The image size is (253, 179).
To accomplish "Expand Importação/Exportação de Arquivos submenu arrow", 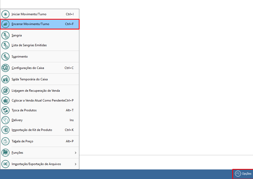I will tap(75, 164).
